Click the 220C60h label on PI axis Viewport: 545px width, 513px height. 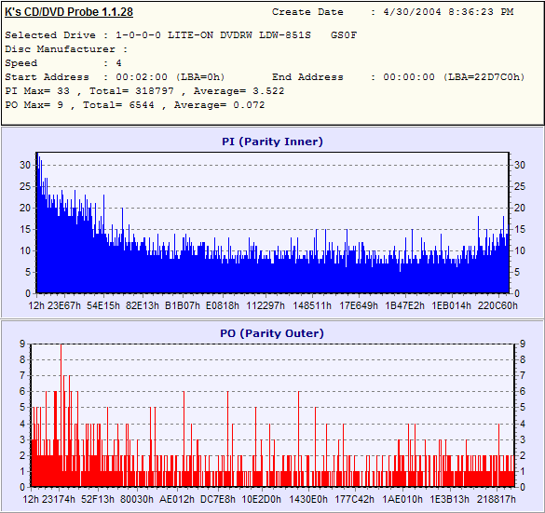click(x=497, y=305)
